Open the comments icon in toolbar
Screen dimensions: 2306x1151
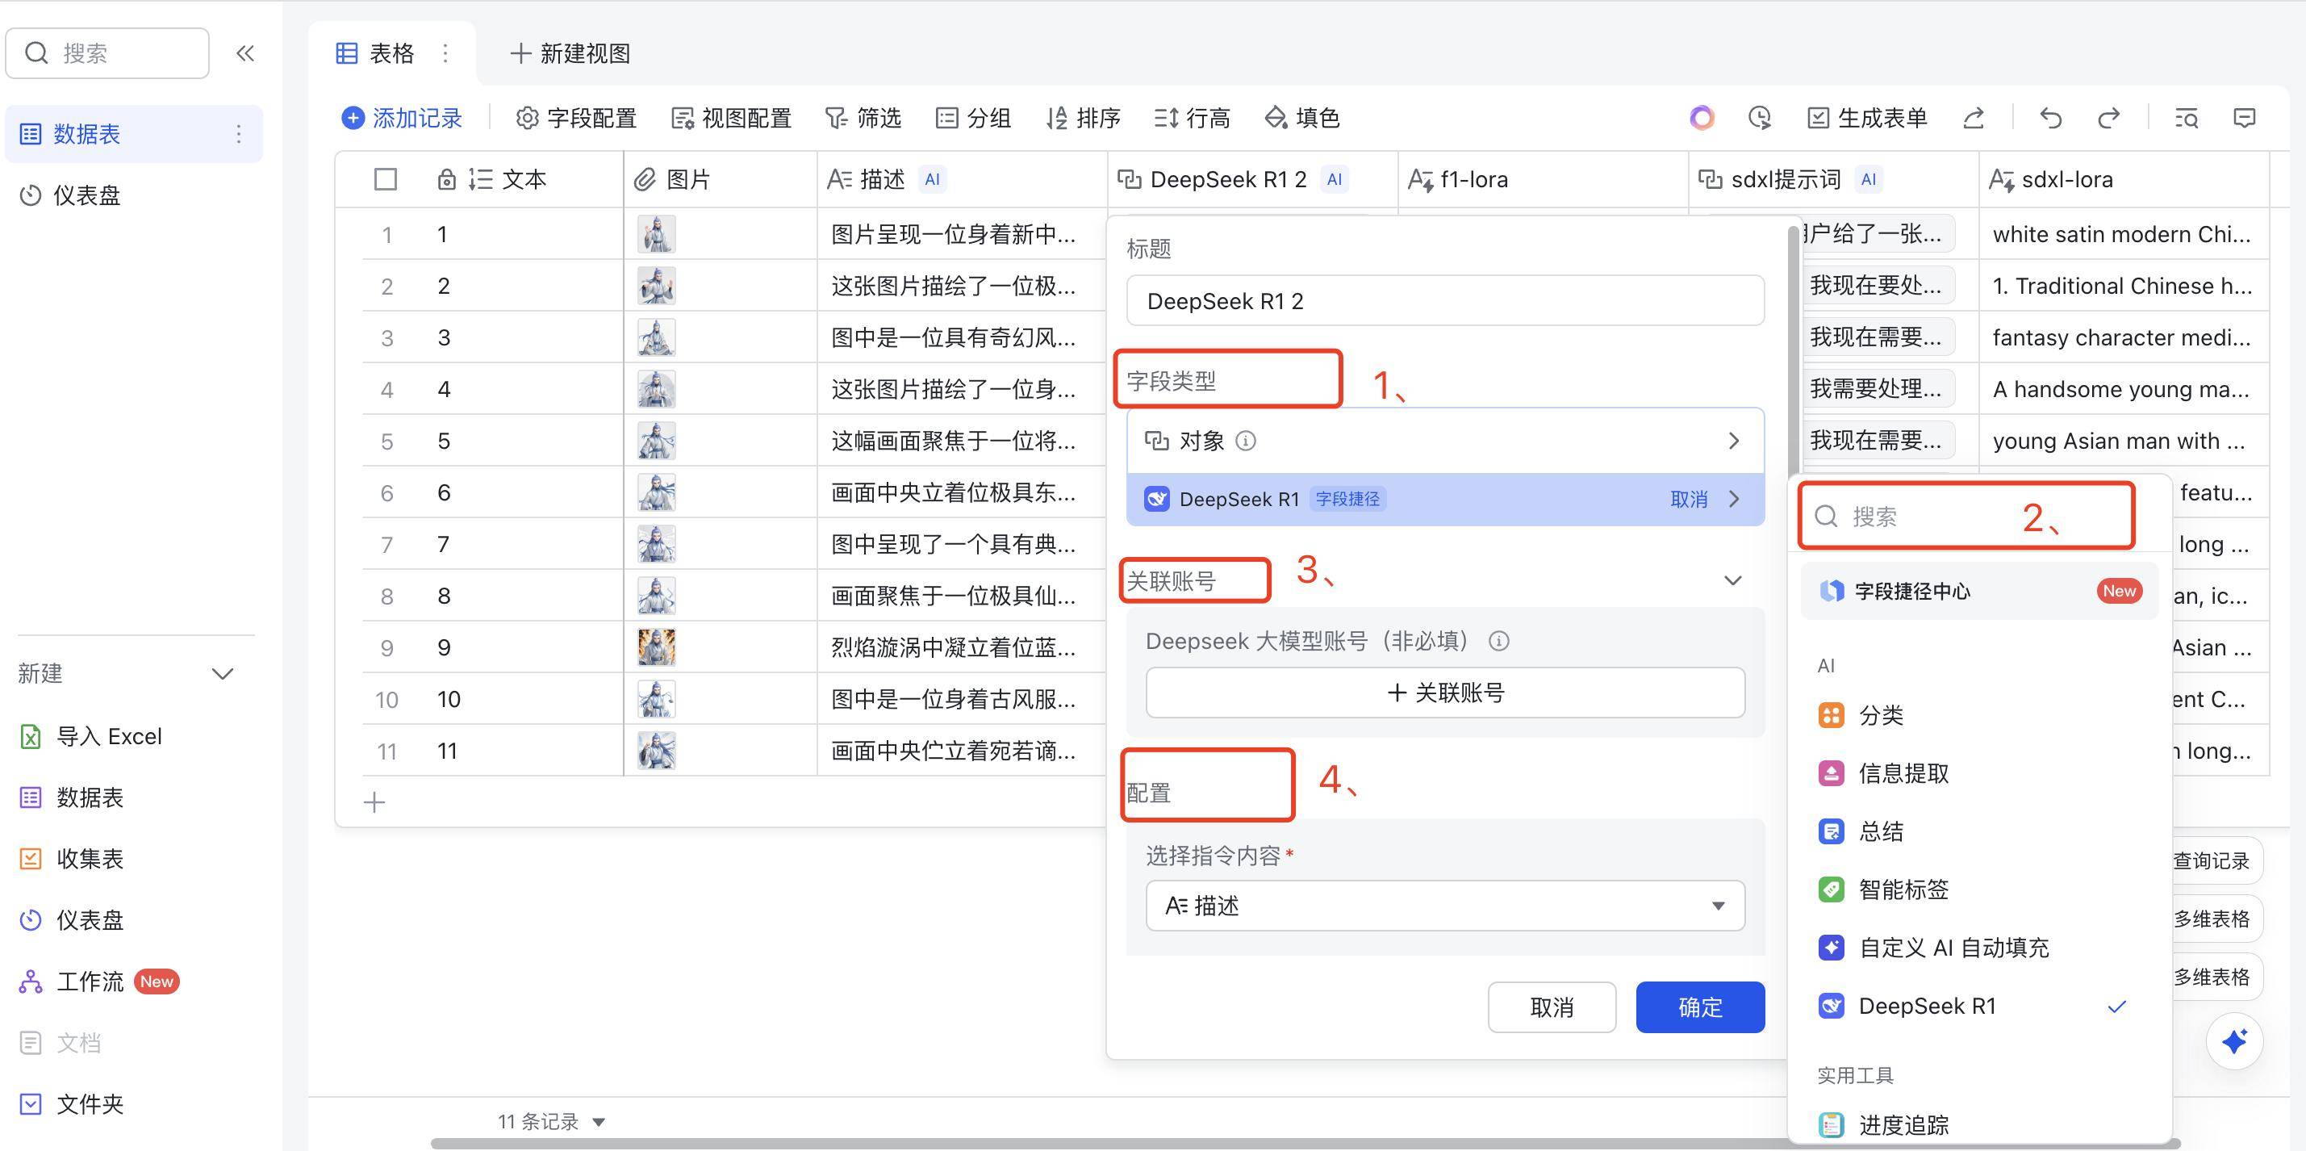pyautogui.click(x=2244, y=117)
